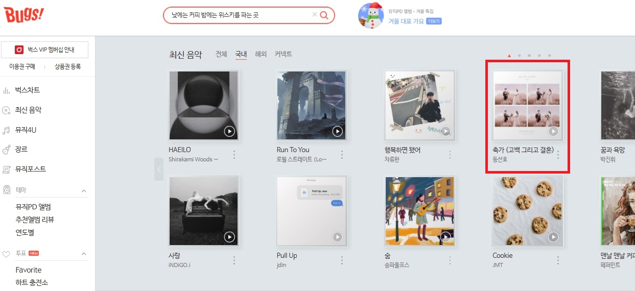Open more options for 축가 (고백 그리고 결혼)
This screenshot has width=635, height=291.
[x=558, y=155]
